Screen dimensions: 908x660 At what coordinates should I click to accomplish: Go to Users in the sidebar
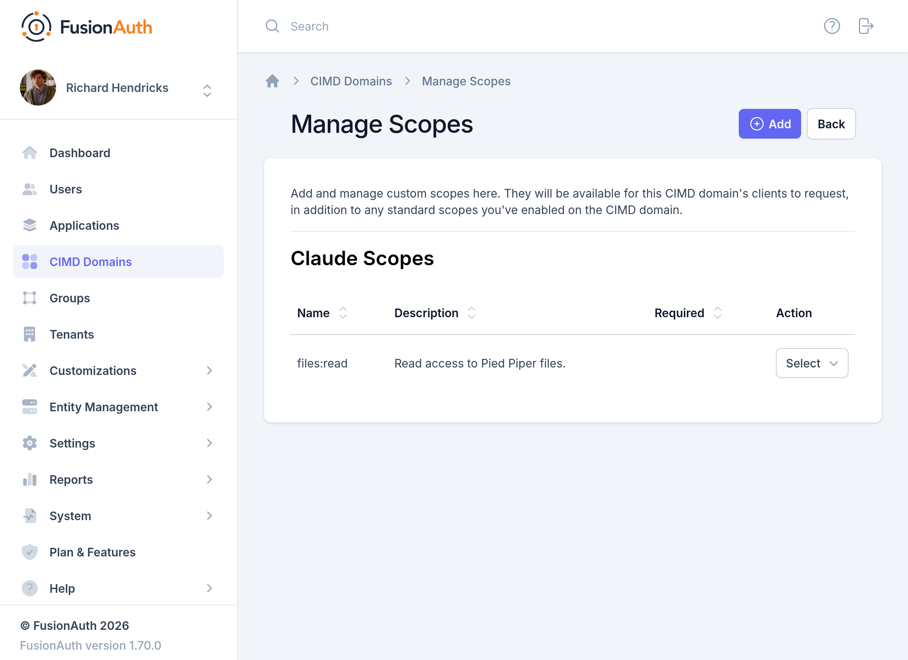[x=118, y=189]
